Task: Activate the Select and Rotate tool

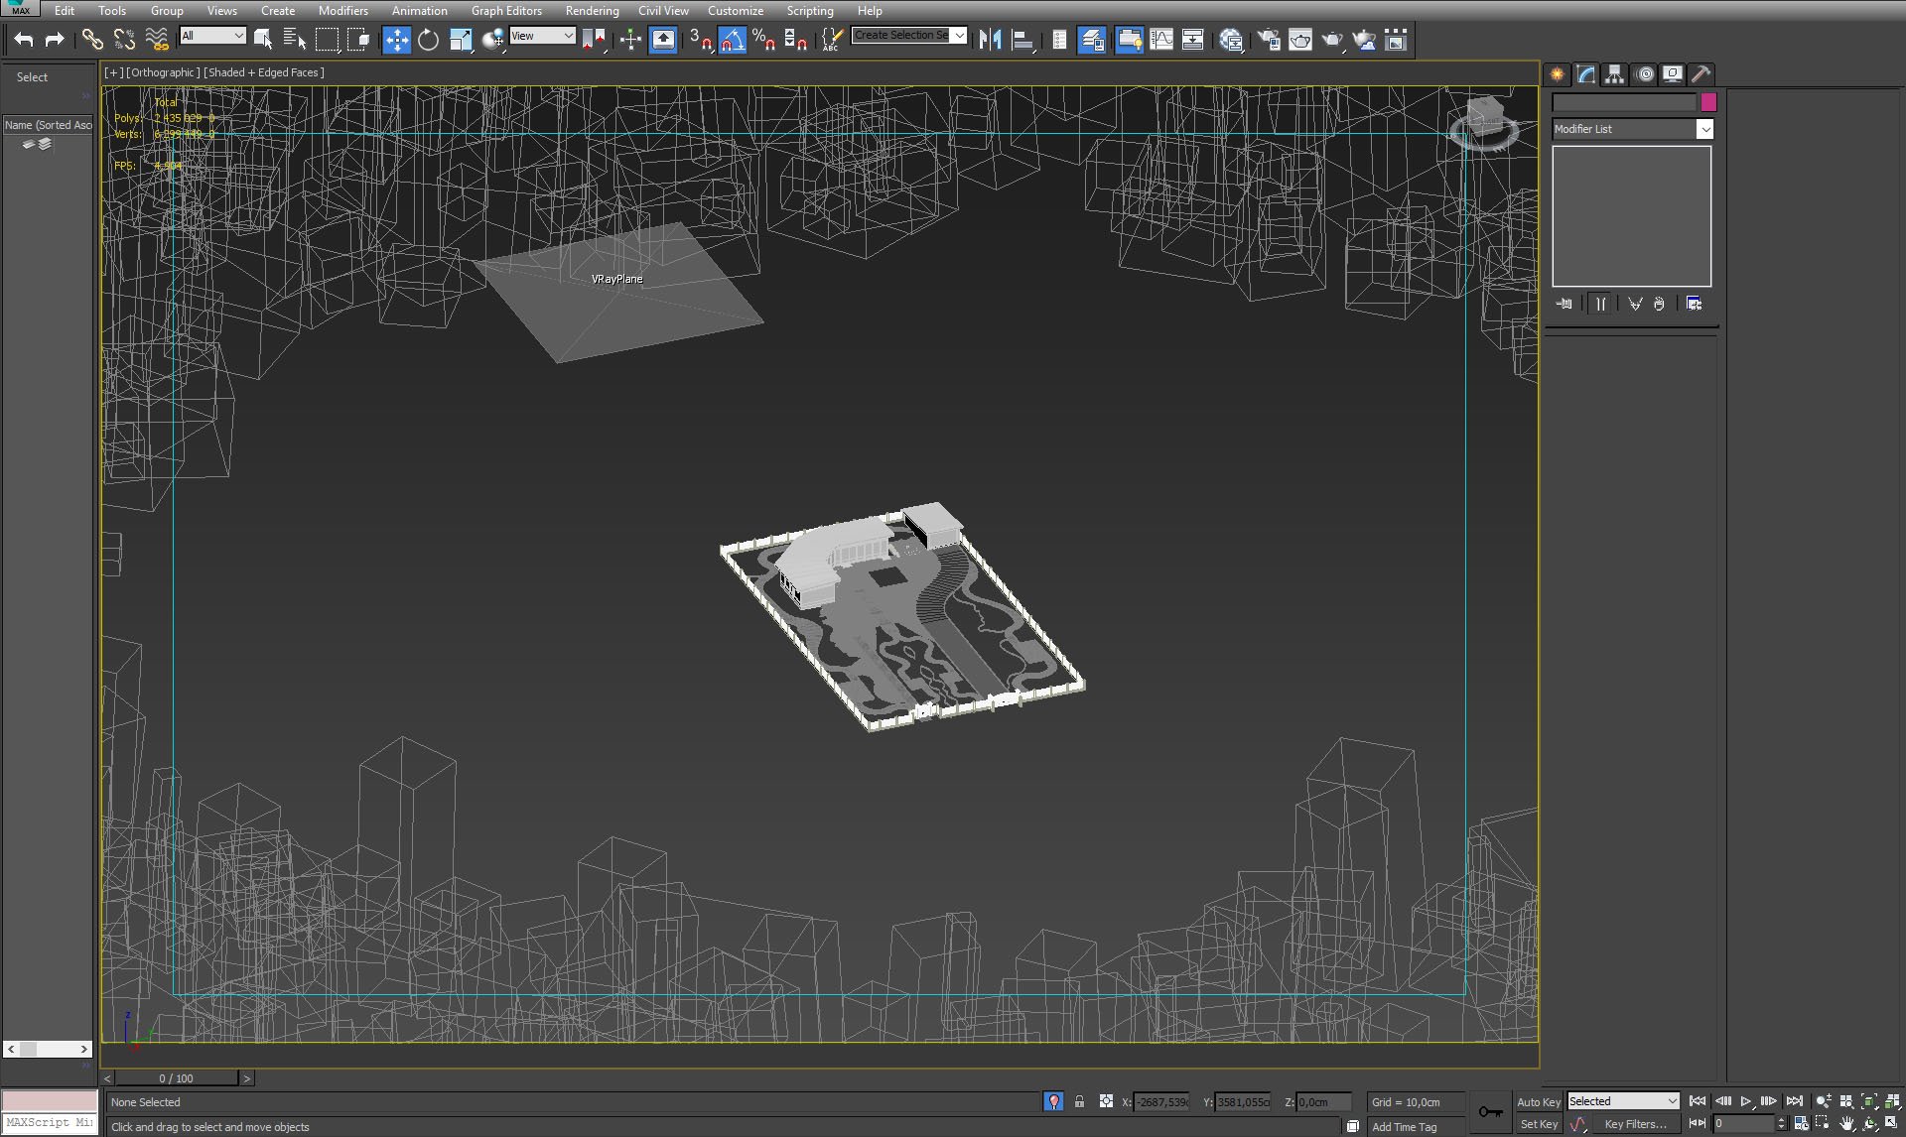Action: 428,40
